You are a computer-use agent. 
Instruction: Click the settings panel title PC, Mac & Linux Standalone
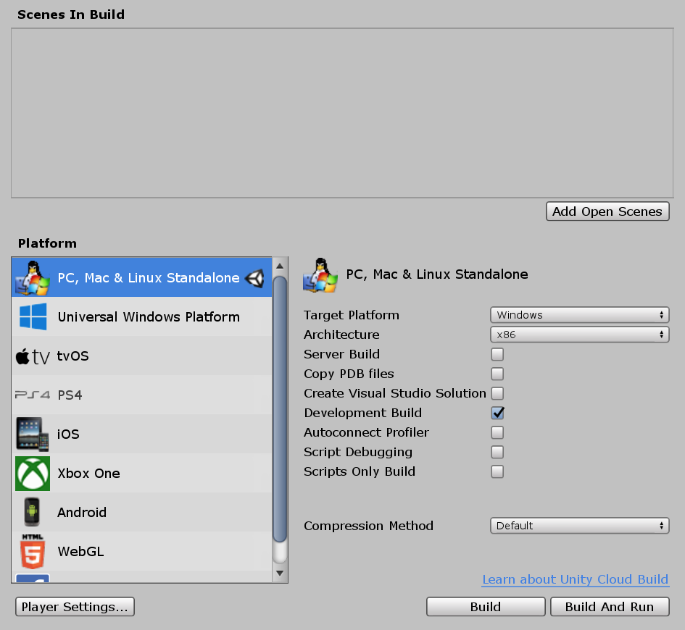pyautogui.click(x=437, y=274)
